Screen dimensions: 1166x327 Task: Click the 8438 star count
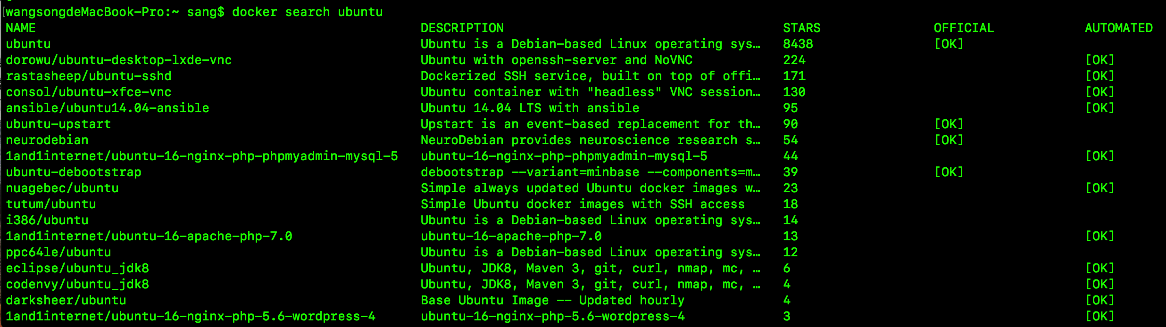click(798, 44)
